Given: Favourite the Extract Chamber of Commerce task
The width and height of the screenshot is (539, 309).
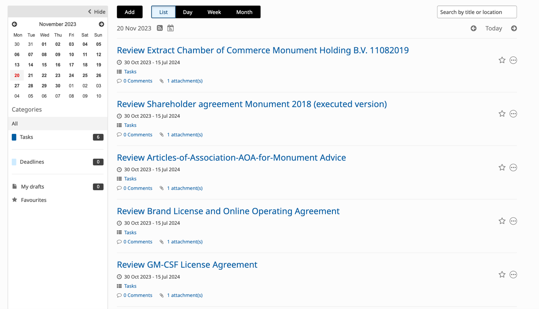Looking at the screenshot, I should (502, 60).
